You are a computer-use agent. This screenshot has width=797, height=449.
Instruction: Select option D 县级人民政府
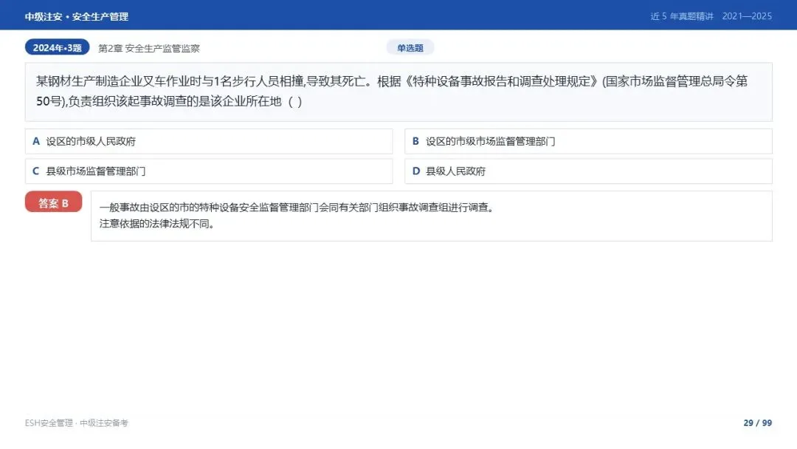pyautogui.click(x=589, y=171)
